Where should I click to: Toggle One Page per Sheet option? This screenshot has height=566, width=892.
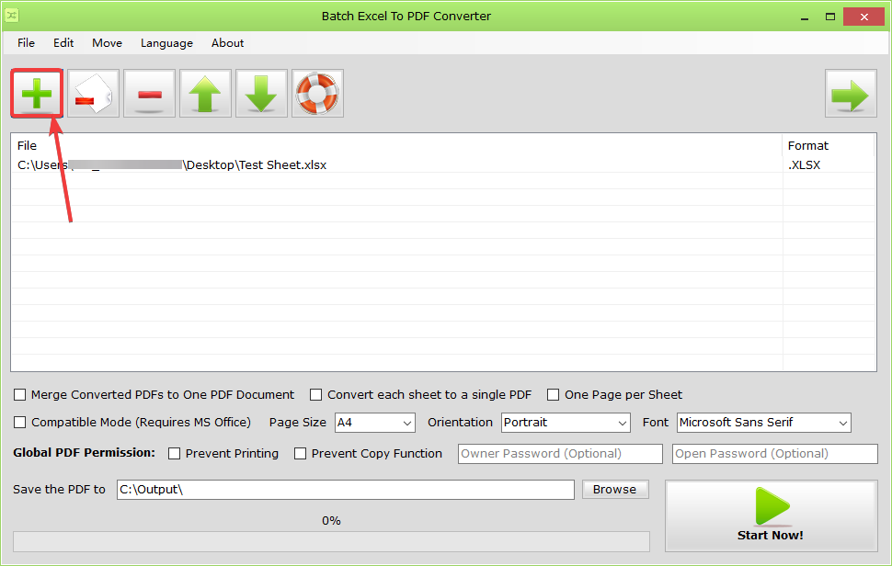click(x=553, y=394)
